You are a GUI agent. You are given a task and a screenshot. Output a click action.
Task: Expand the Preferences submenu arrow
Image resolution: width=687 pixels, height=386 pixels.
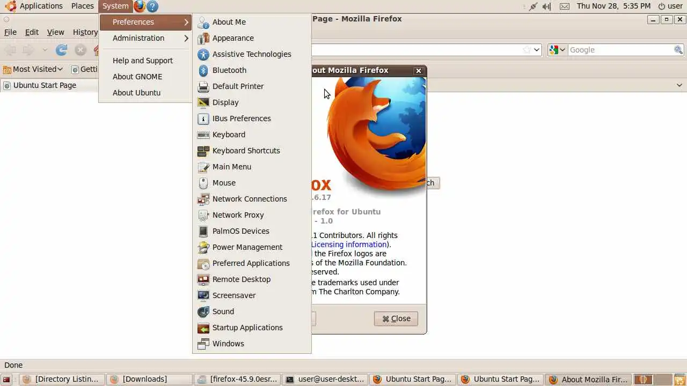pyautogui.click(x=186, y=22)
